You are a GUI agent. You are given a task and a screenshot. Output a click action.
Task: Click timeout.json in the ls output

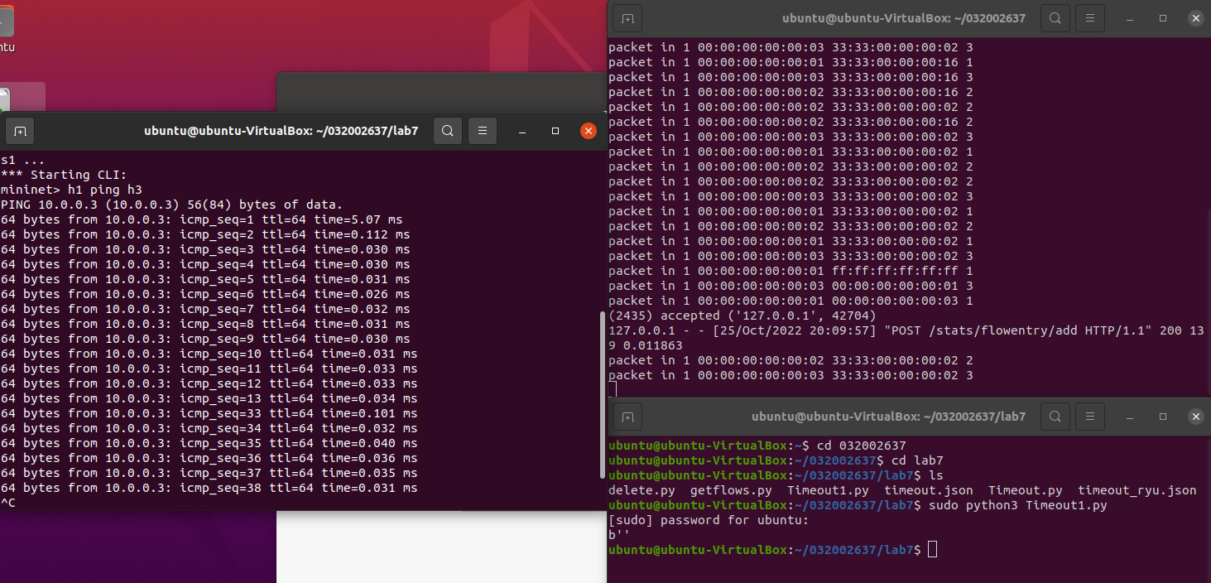pyautogui.click(x=929, y=490)
